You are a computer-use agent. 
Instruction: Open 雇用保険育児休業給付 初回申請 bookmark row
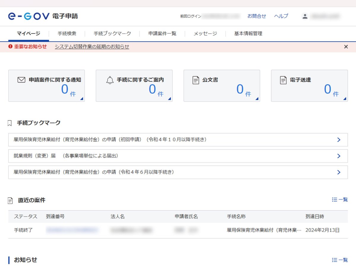pyautogui.click(x=178, y=140)
